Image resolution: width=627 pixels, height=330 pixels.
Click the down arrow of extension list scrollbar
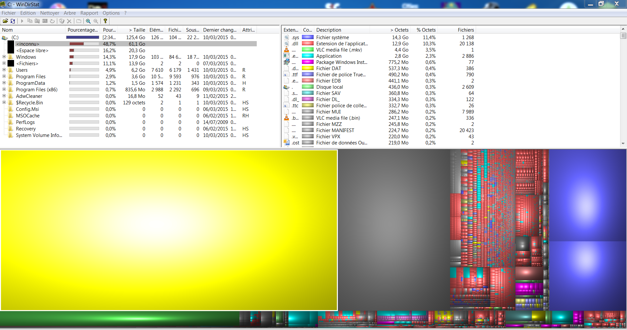coord(623,143)
